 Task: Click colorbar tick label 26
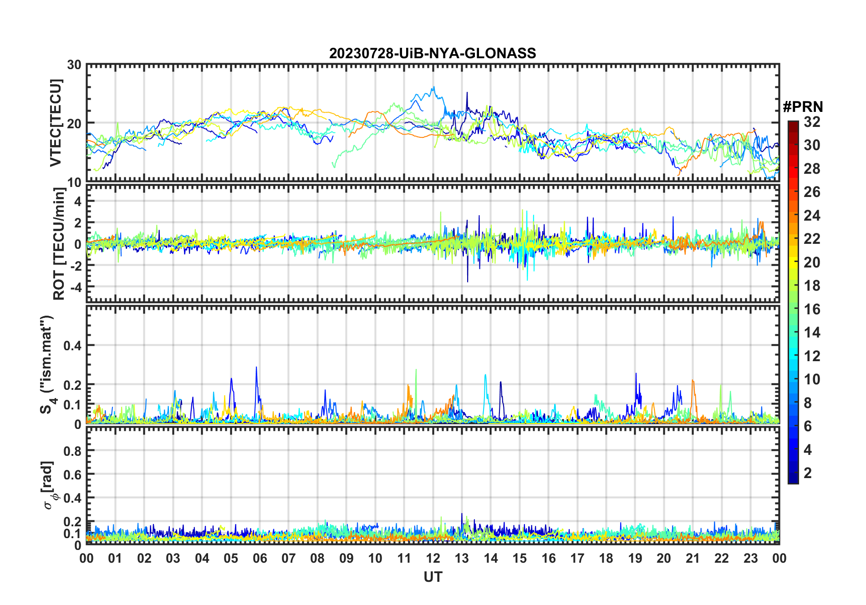(812, 192)
